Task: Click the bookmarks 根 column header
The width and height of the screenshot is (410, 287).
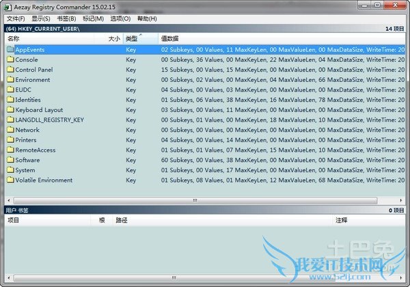Action: (102, 220)
